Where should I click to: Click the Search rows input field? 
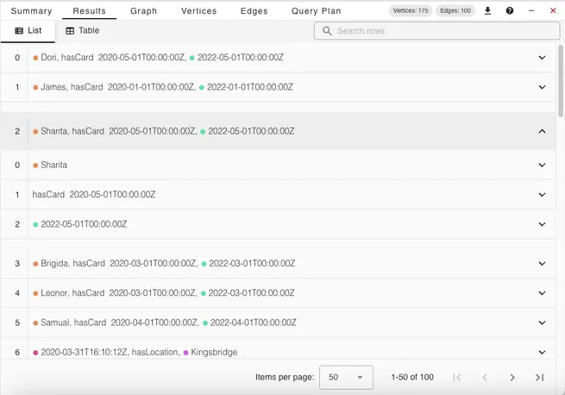click(x=436, y=31)
